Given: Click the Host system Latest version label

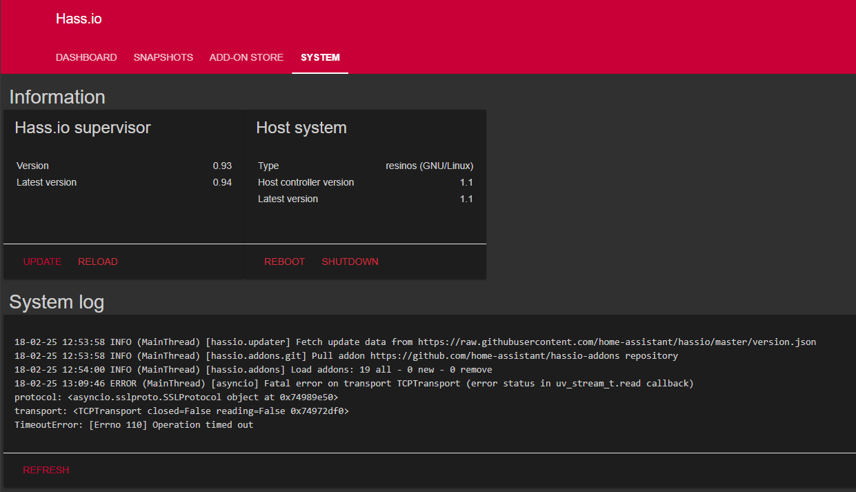Looking at the screenshot, I should (288, 199).
